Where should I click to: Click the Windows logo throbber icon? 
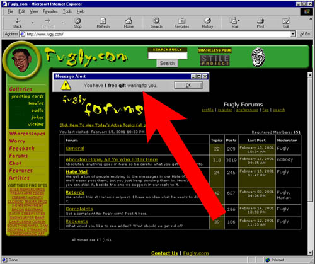307,11
